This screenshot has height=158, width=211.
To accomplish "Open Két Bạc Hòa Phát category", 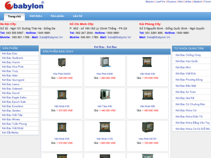I will pos(13,67).
